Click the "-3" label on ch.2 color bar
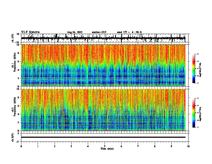This screenshot has width=212, height=164. [x=197, y=98]
